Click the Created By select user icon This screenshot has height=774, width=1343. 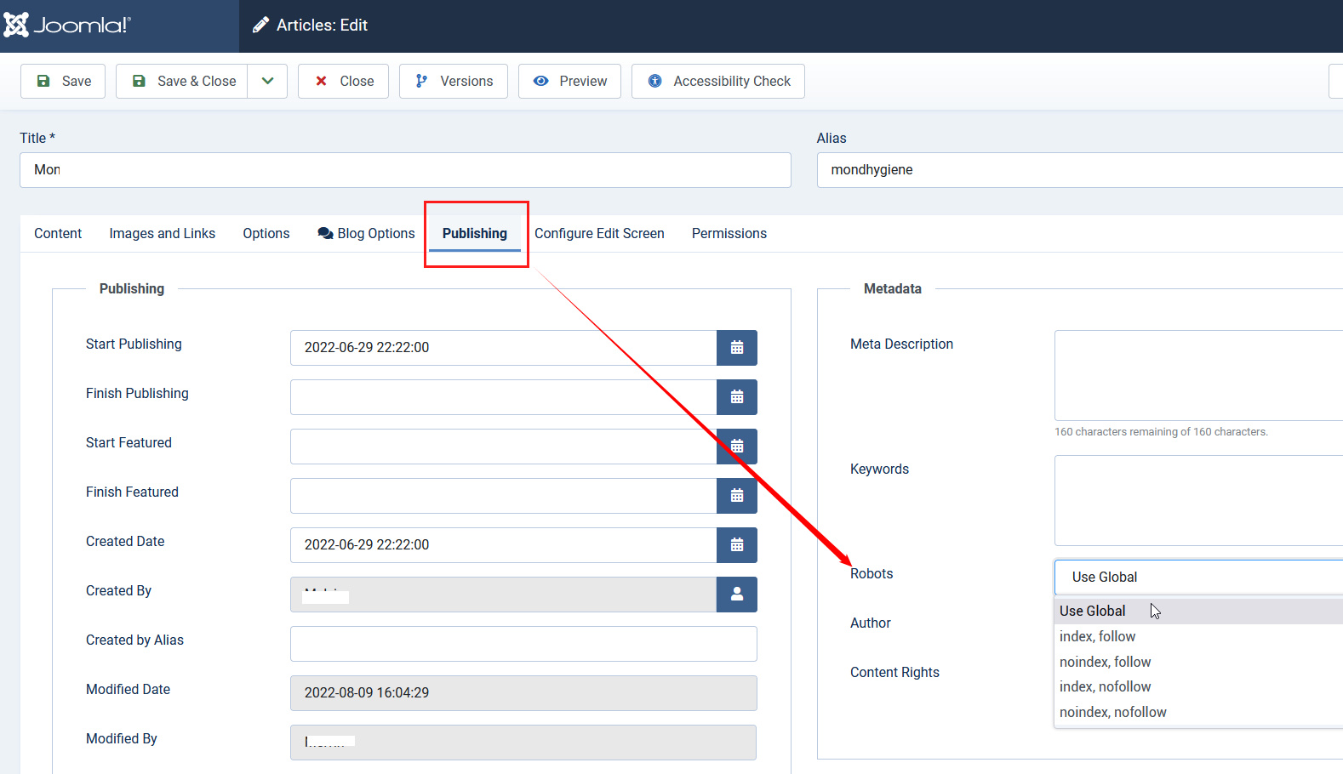point(736,595)
